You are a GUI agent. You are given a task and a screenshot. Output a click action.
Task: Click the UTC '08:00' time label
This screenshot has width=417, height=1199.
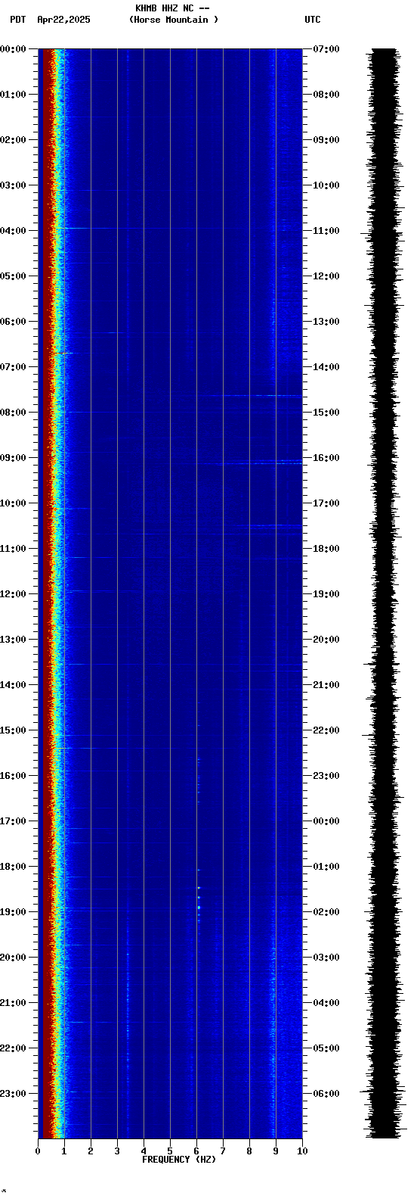pos(326,95)
